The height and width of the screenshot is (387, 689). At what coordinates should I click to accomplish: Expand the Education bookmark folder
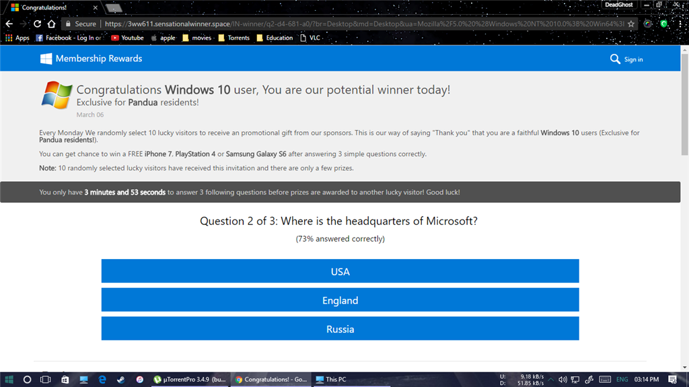click(x=275, y=38)
